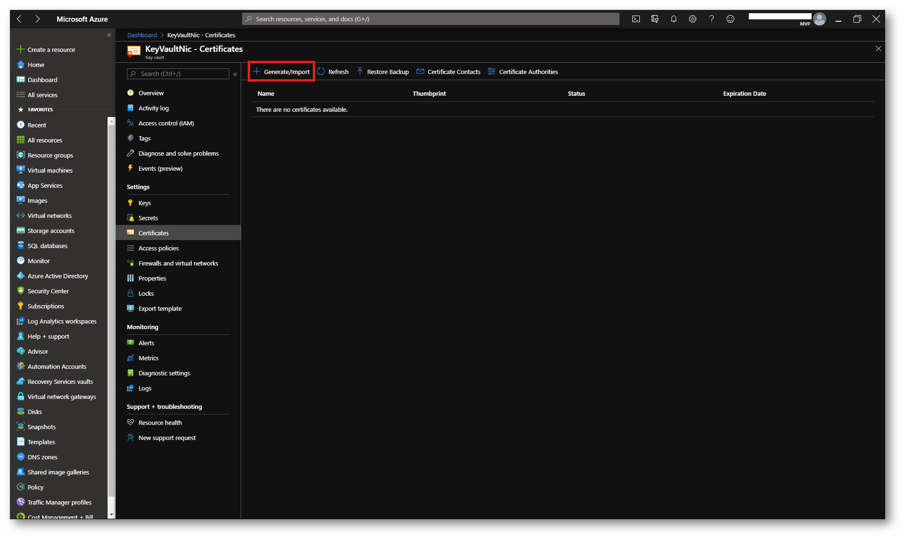The height and width of the screenshot is (539, 905).
Task: Open the help question mark
Action: point(711,19)
